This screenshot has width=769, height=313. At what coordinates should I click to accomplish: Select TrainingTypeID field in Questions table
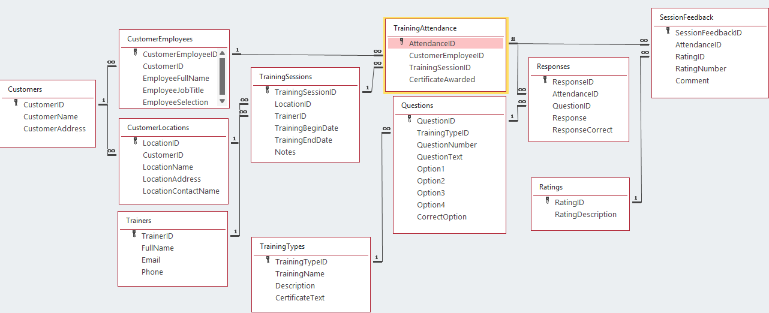443,133
